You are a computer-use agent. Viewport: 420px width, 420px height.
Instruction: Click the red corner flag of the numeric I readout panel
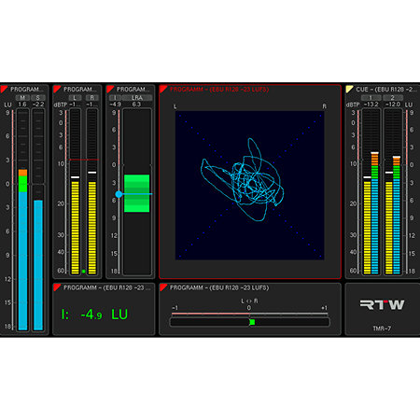[x=56, y=287]
